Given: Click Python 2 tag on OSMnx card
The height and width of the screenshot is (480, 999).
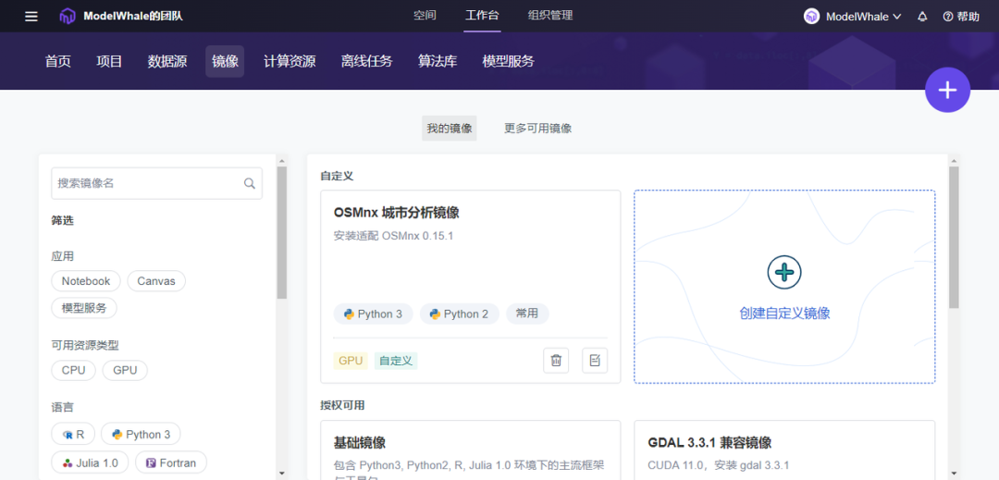Looking at the screenshot, I should pyautogui.click(x=460, y=314).
